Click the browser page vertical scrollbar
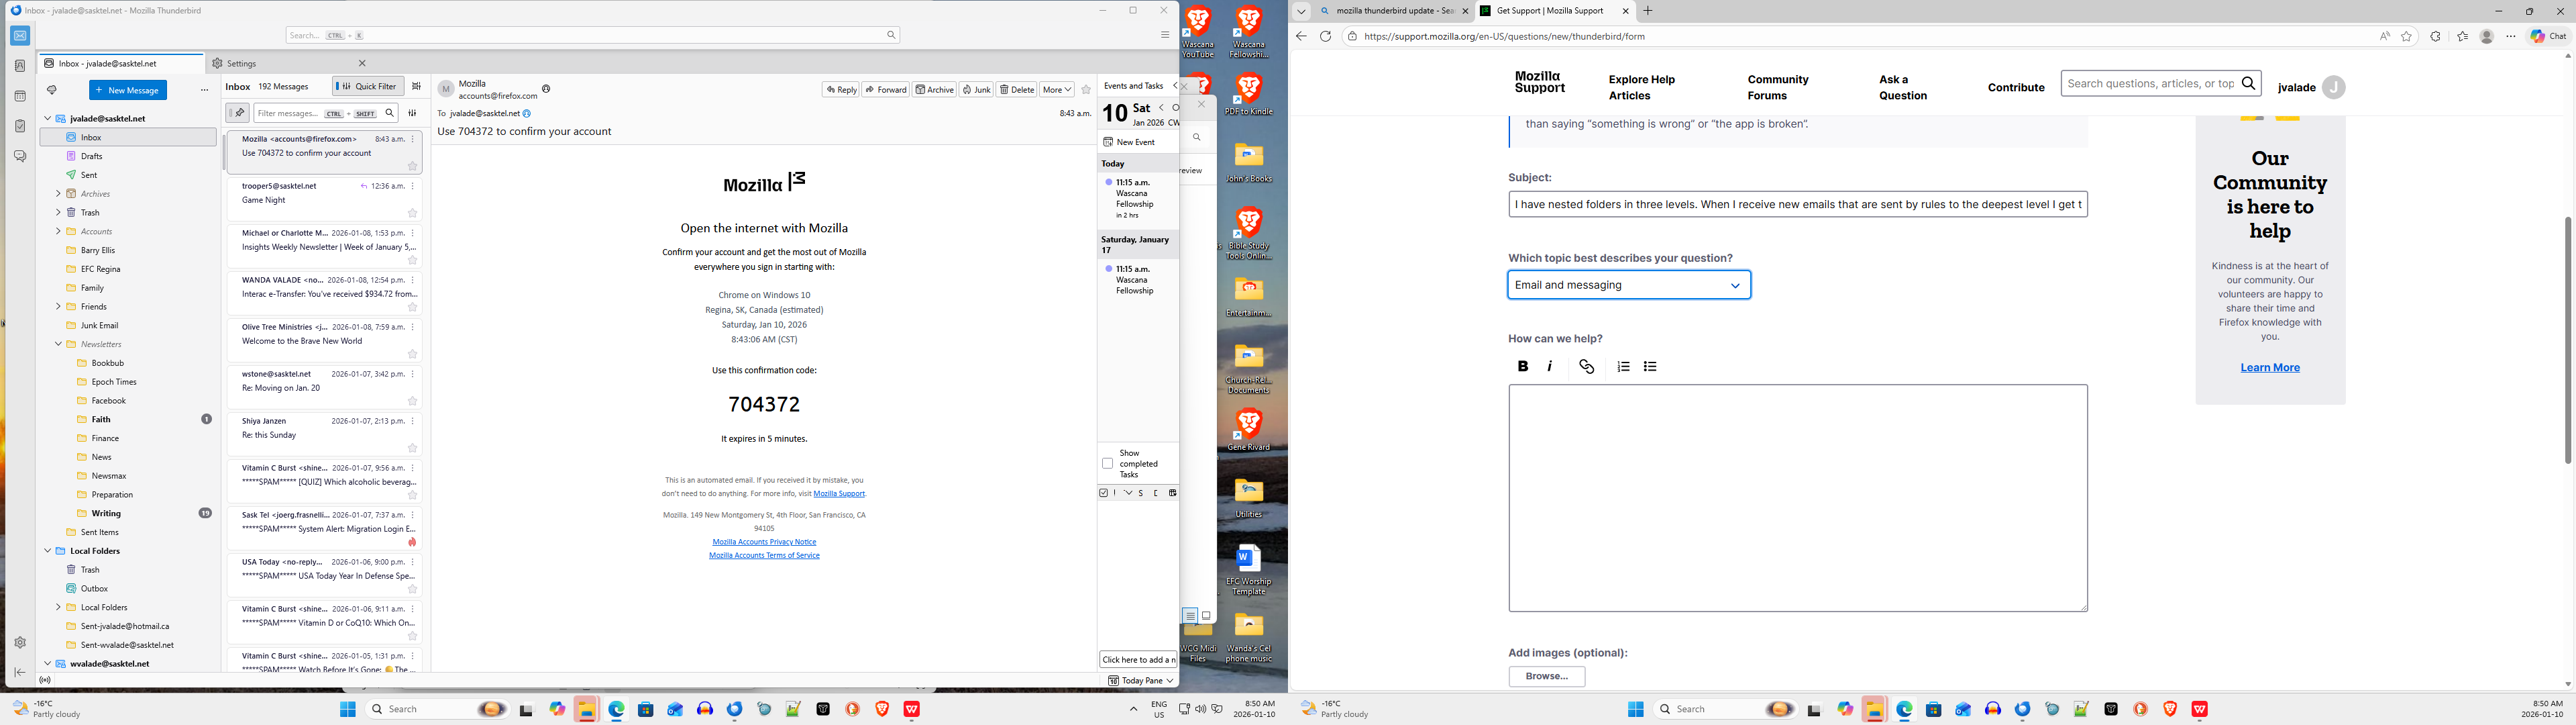The image size is (2576, 725). (x=2567, y=340)
